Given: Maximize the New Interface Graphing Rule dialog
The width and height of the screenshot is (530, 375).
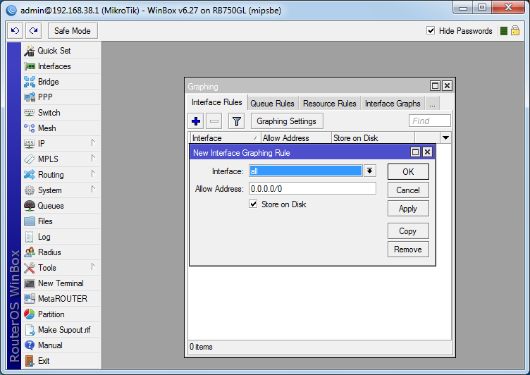Looking at the screenshot, I should tap(415, 152).
